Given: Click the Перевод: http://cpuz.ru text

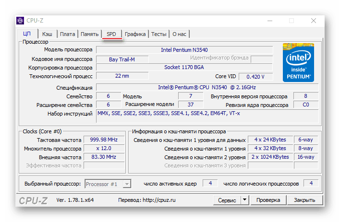Looking at the screenshot, I should (x=147, y=200).
